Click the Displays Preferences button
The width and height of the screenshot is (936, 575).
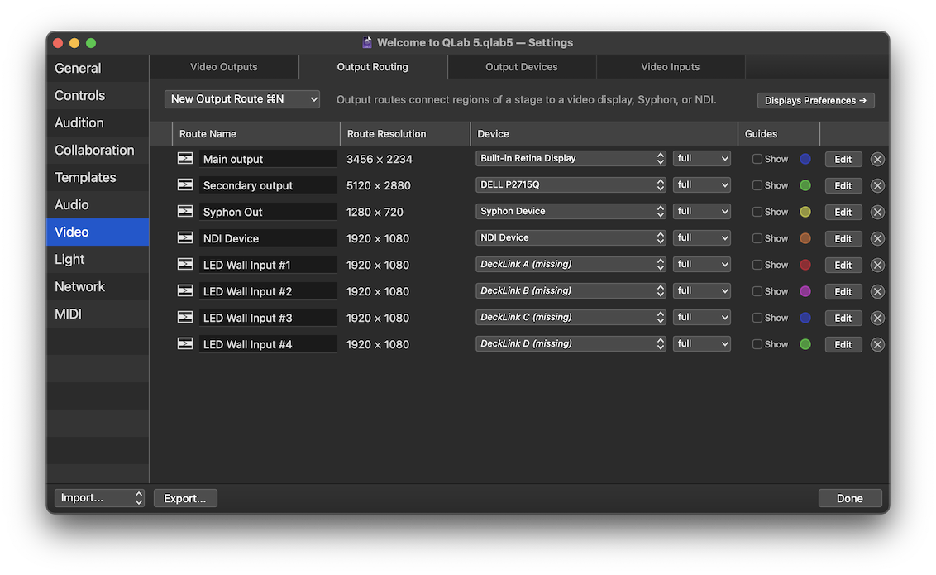pos(815,99)
